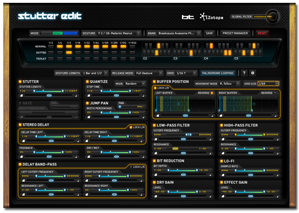Screen dimensions: 299x213
Task: Toggle the High-Pass Filter module
Action: click(222, 125)
